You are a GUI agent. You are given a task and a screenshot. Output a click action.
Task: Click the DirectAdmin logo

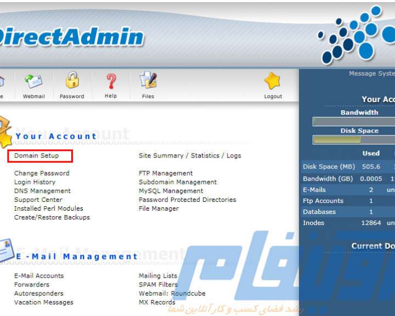pyautogui.click(x=72, y=37)
